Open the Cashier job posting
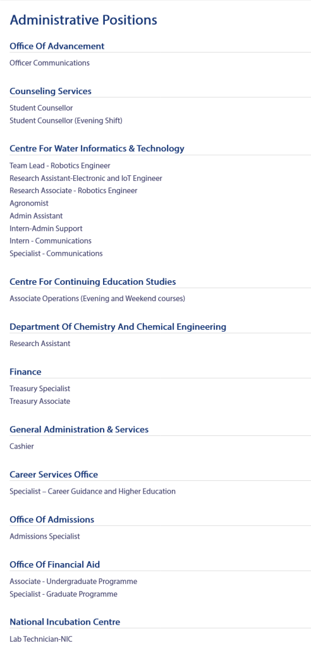The height and width of the screenshot is (648, 311). pos(22,446)
